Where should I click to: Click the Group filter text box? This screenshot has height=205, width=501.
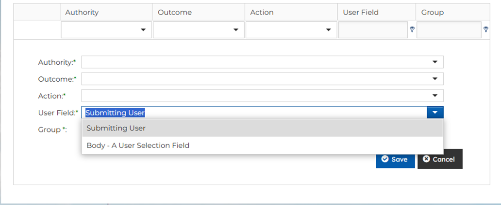click(x=449, y=30)
